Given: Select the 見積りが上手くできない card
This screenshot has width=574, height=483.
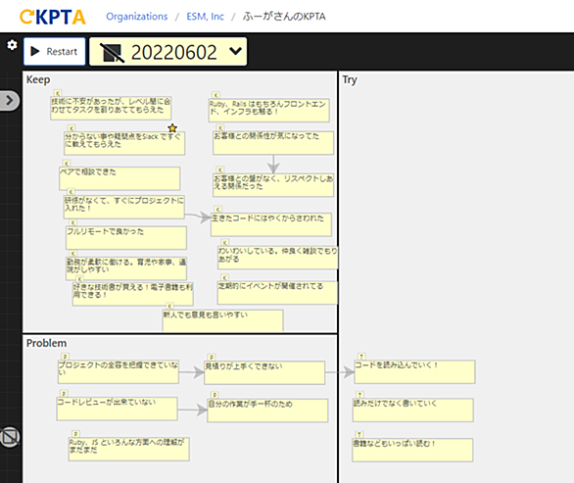Looking at the screenshot, I should point(264,372).
